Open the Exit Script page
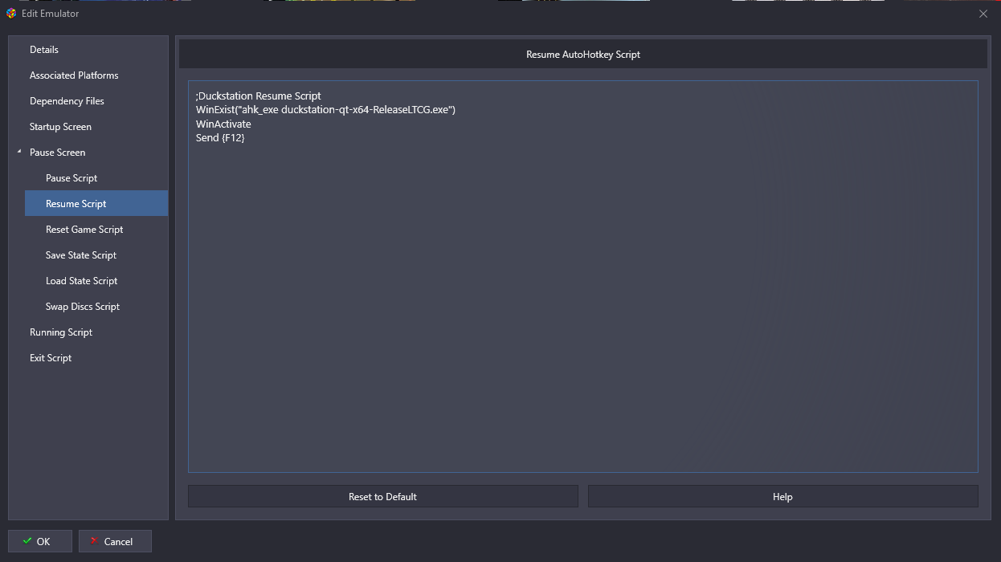The image size is (1001, 562). click(51, 358)
